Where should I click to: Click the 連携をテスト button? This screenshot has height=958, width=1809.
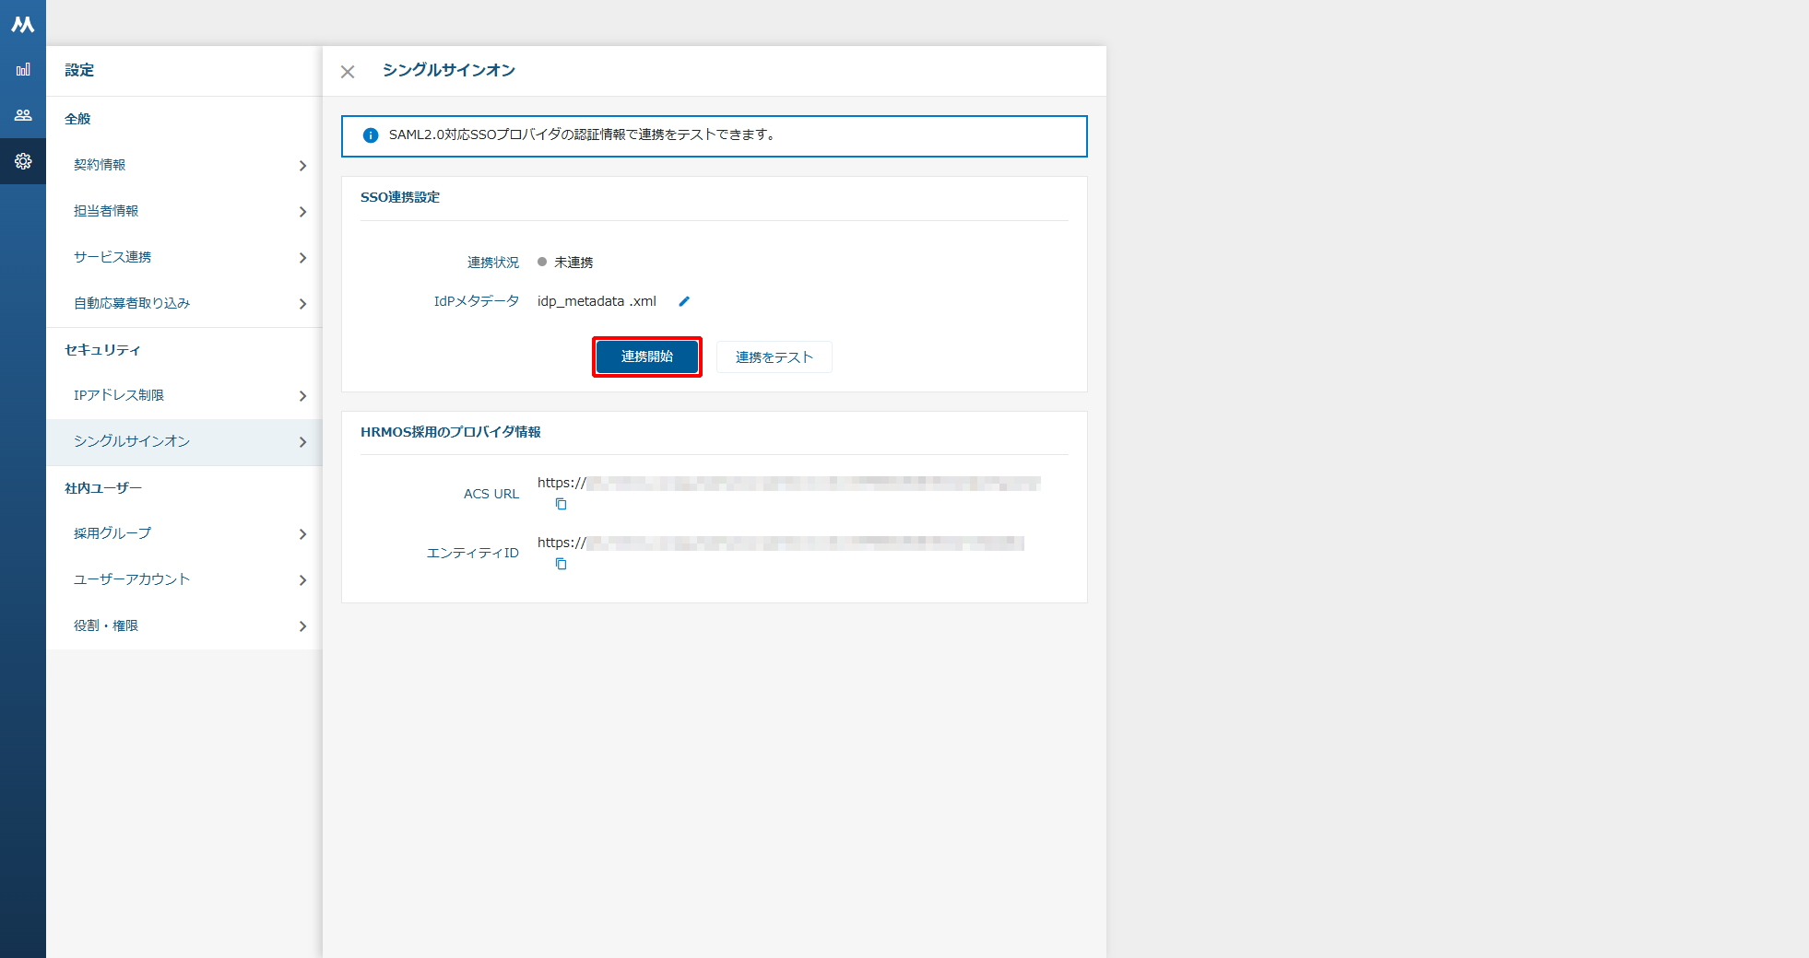click(x=774, y=357)
